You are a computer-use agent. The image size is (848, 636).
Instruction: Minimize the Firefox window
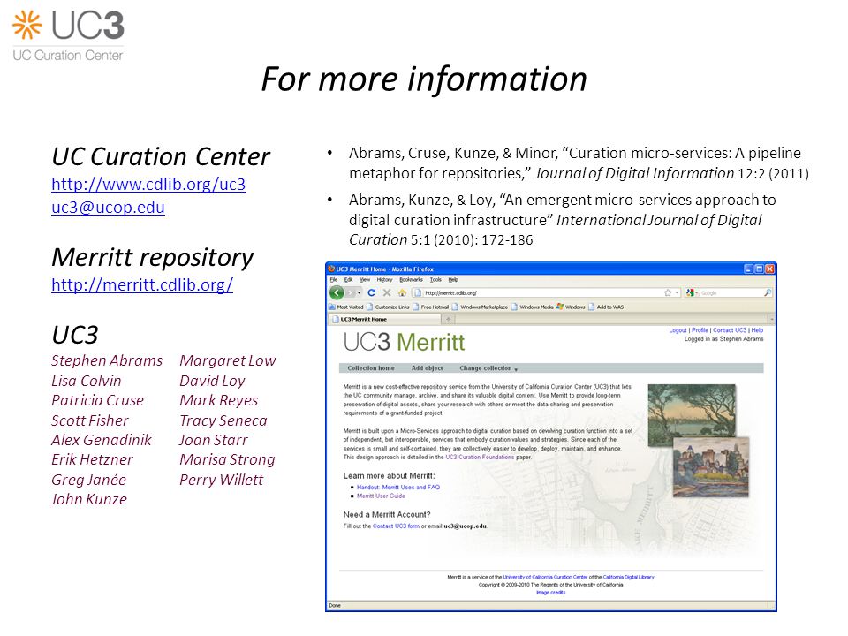[x=749, y=269]
